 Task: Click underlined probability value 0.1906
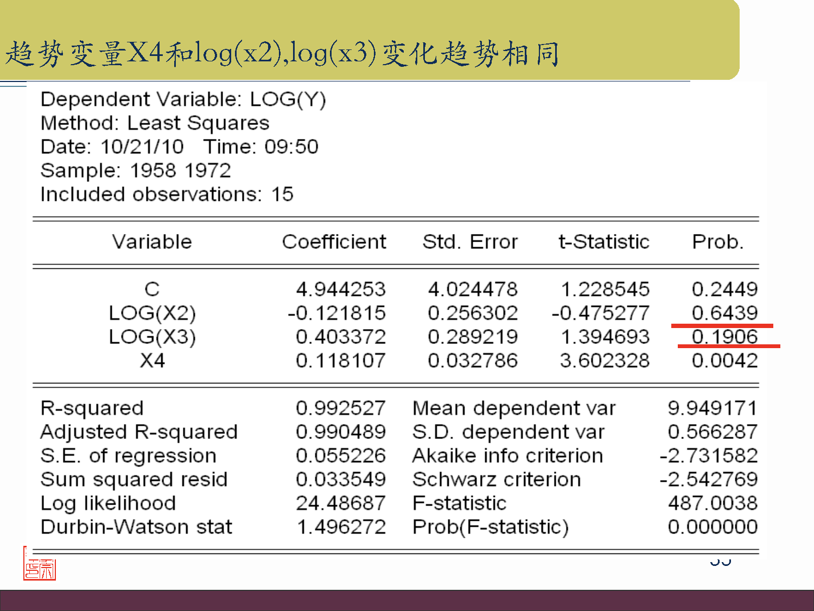point(724,337)
